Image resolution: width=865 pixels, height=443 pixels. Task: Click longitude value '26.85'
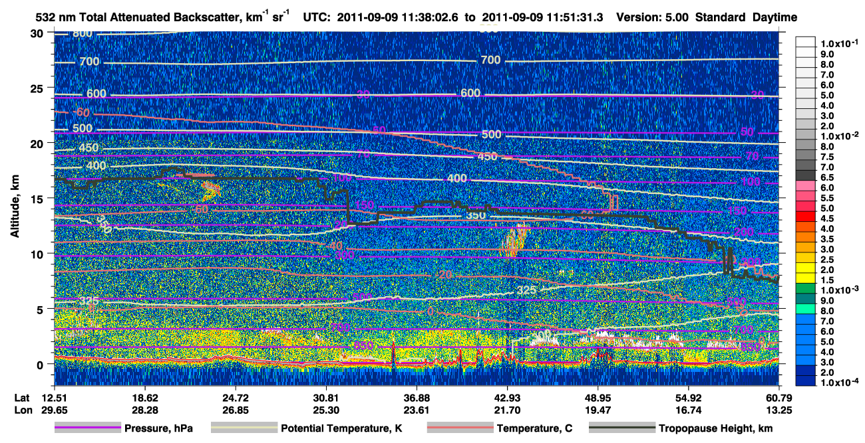(x=236, y=410)
